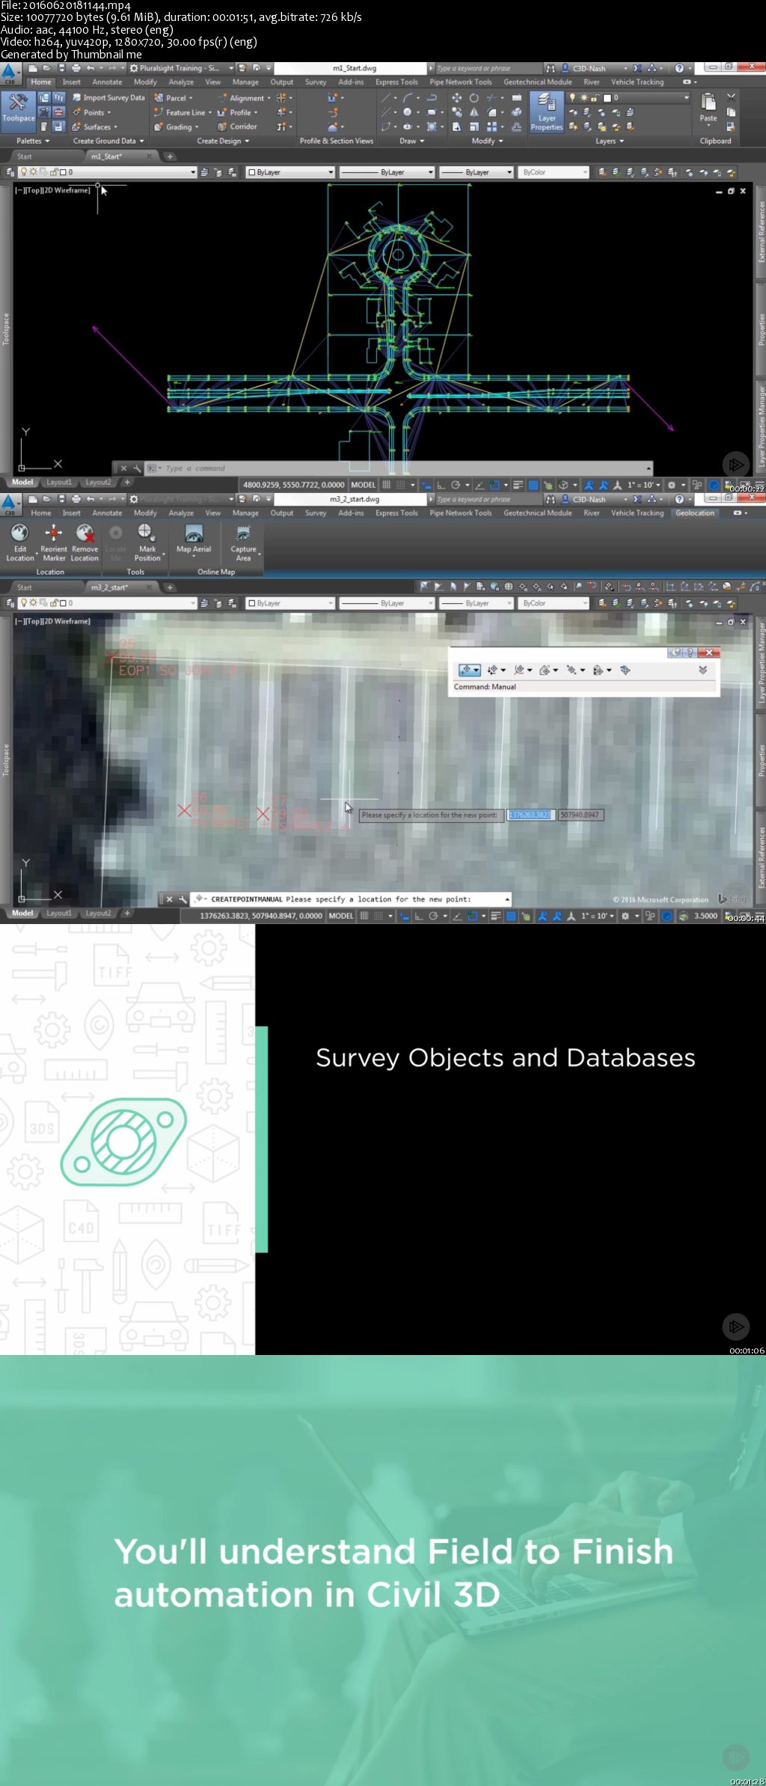This screenshot has width=766, height=1786.
Task: Click the Reorient Marker tool
Action: tap(54, 543)
